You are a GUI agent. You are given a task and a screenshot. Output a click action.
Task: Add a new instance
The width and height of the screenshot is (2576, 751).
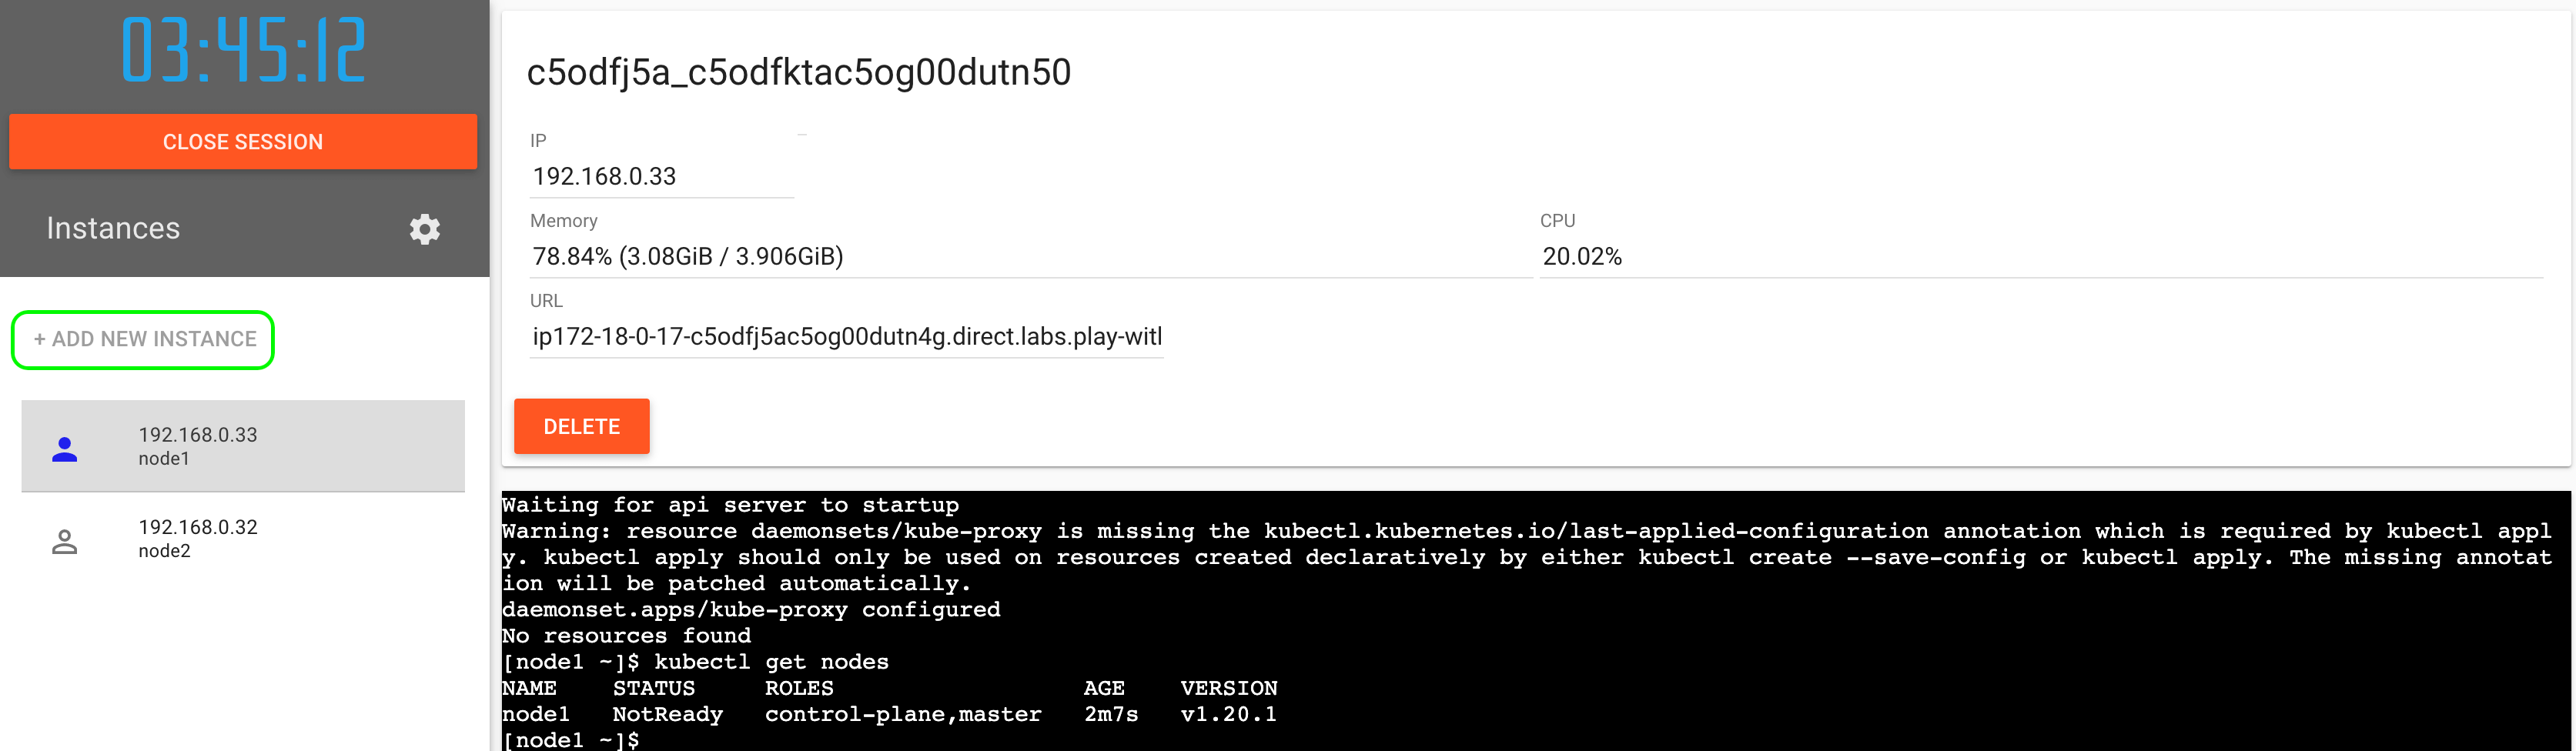[143, 340]
